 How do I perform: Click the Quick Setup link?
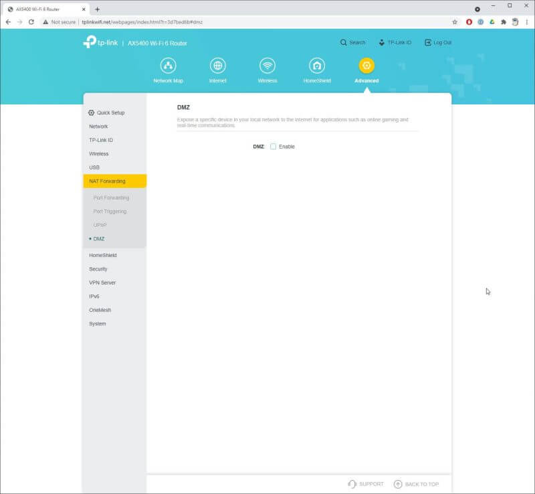[110, 112]
